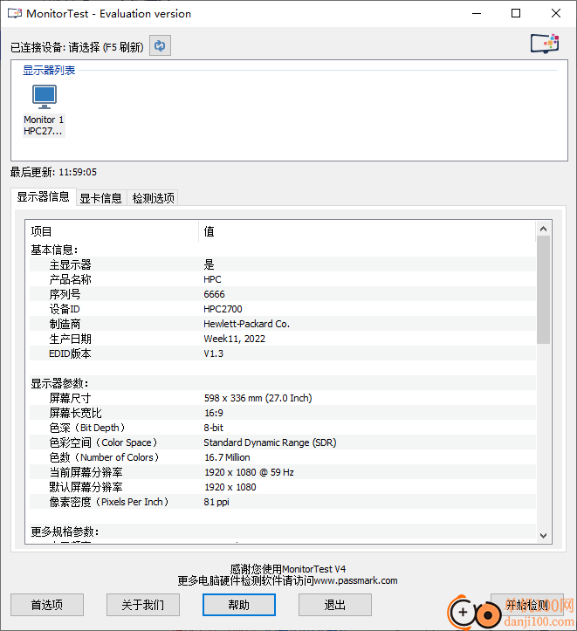Click the 开始检测 button
The width and height of the screenshot is (577, 631).
[527, 605]
